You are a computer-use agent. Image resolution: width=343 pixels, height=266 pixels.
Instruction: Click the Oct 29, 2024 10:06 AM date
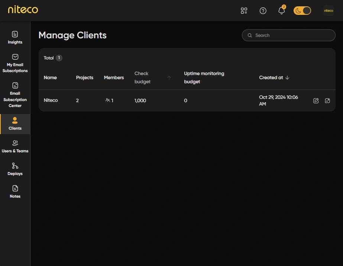tap(278, 100)
